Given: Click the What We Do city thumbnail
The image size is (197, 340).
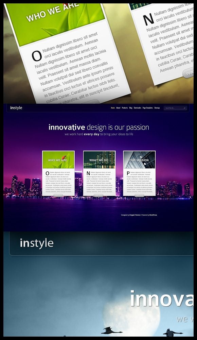Looking at the screenshot, I should click(99, 160).
